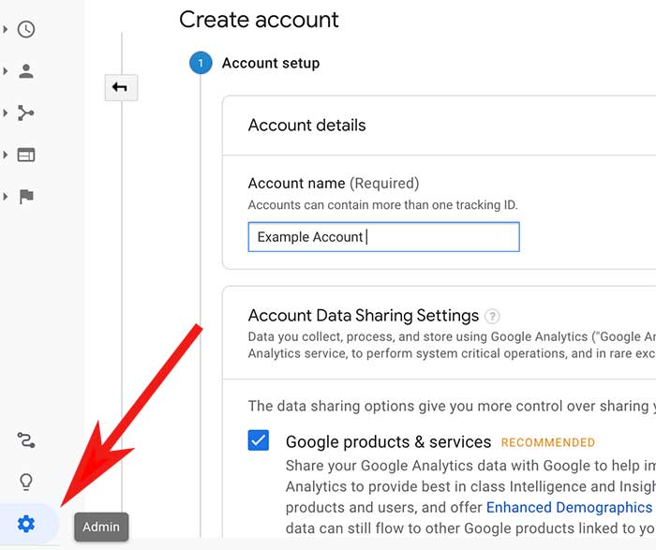656x550 pixels.
Task: Select the Acquisition branching-arrows icon
Action: click(26, 113)
